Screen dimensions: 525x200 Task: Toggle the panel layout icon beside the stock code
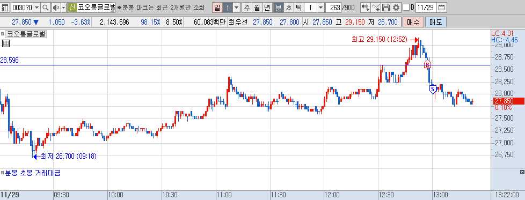coord(5,7)
